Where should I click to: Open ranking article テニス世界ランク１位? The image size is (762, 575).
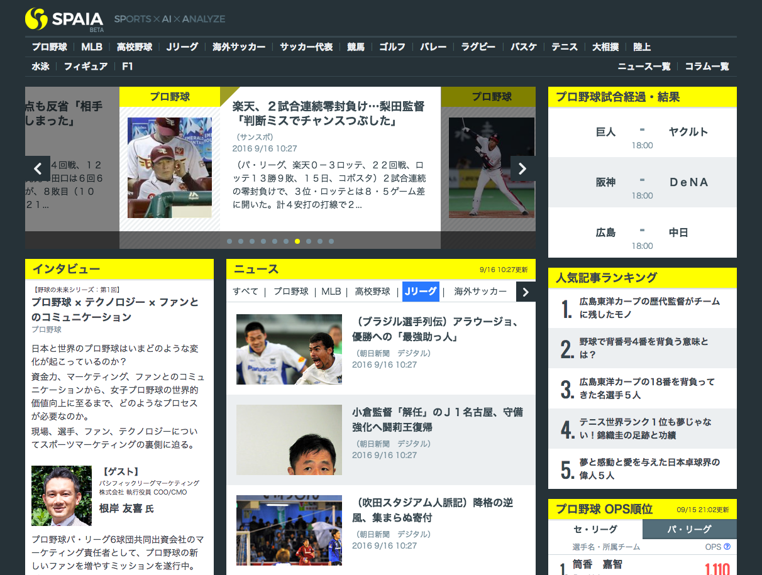click(x=643, y=429)
